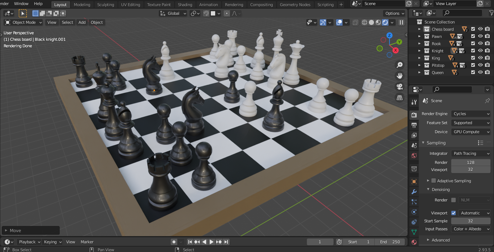Click the camera view icon beside the viewport

pyautogui.click(x=399, y=87)
